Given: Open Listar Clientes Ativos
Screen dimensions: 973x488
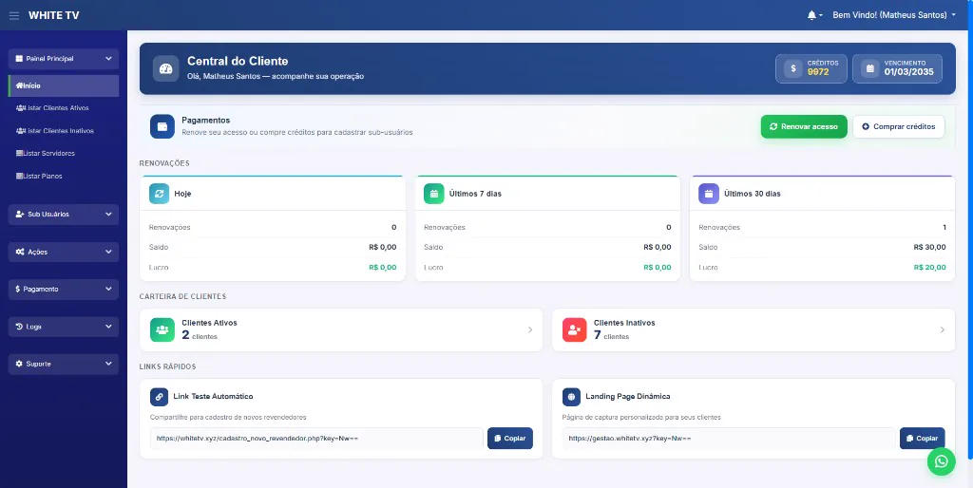Looking at the screenshot, I should coord(64,108).
